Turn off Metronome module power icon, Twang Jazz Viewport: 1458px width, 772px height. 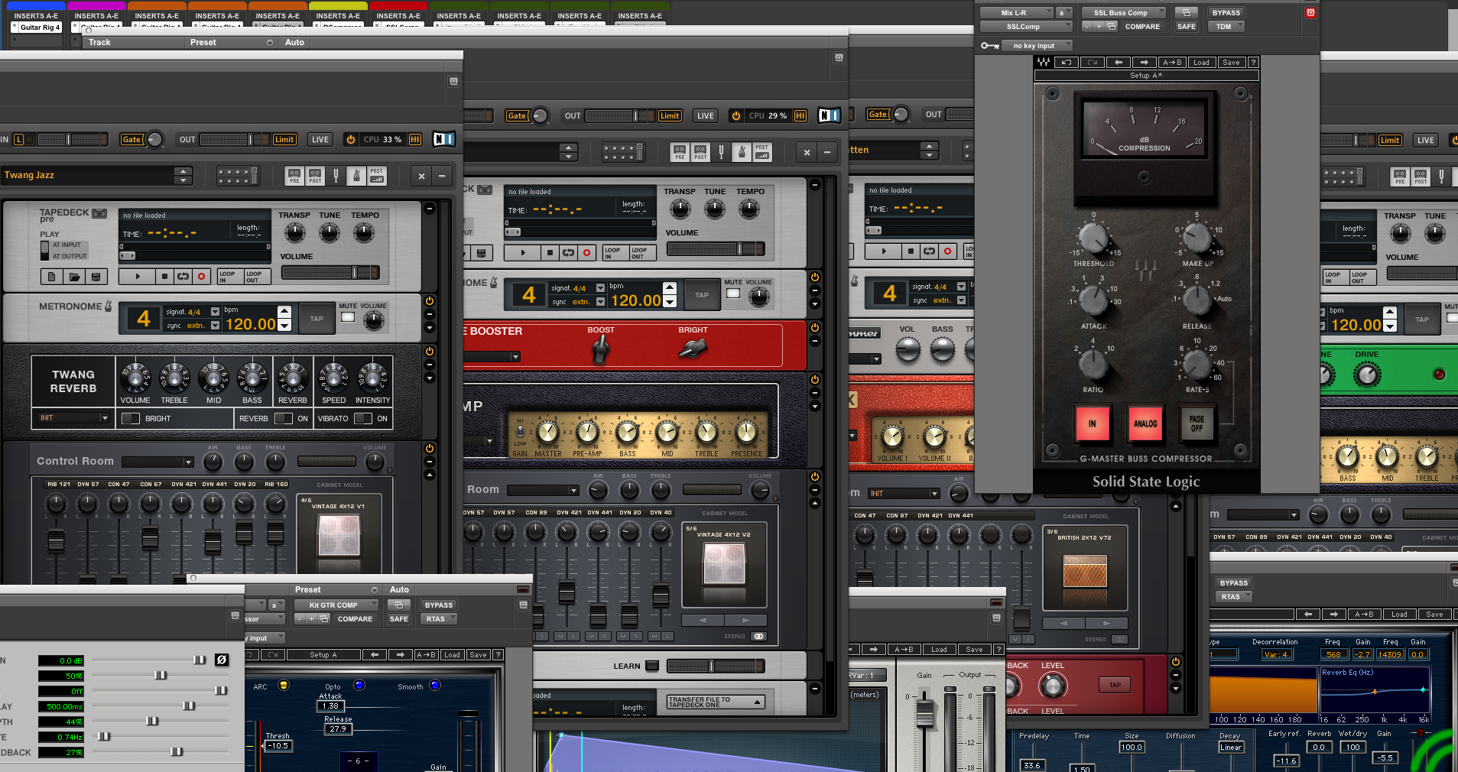(430, 301)
